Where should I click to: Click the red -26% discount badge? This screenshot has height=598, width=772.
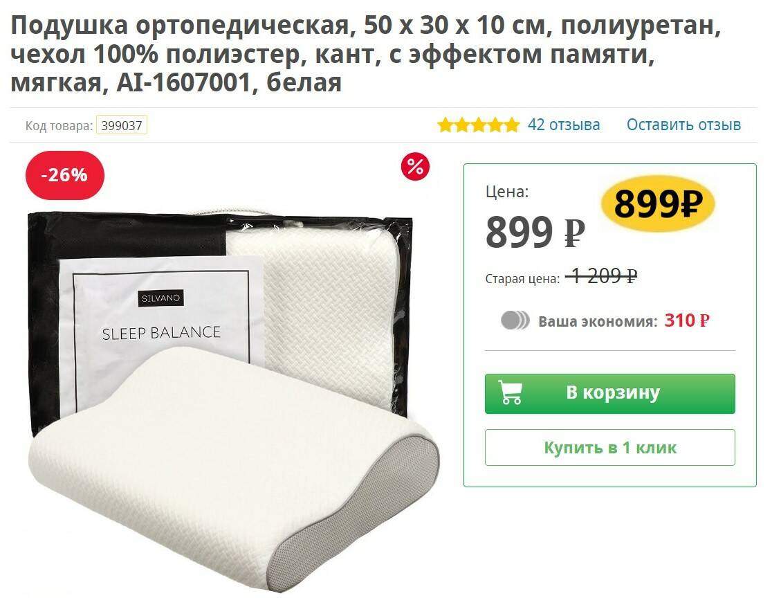click(65, 175)
